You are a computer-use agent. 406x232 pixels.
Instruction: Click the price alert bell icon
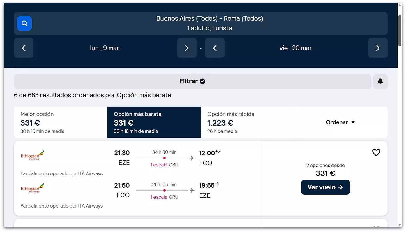pyautogui.click(x=380, y=81)
